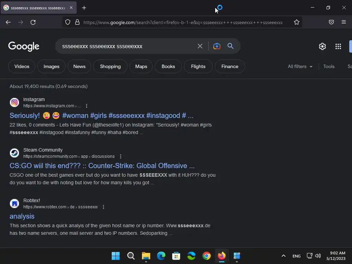Go forward to the next page
The height and width of the screenshot is (264, 352).
(x=21, y=22)
